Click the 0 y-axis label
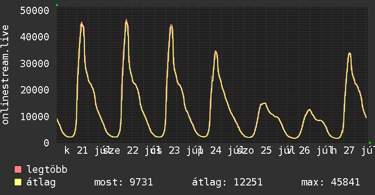 click(x=46, y=143)
